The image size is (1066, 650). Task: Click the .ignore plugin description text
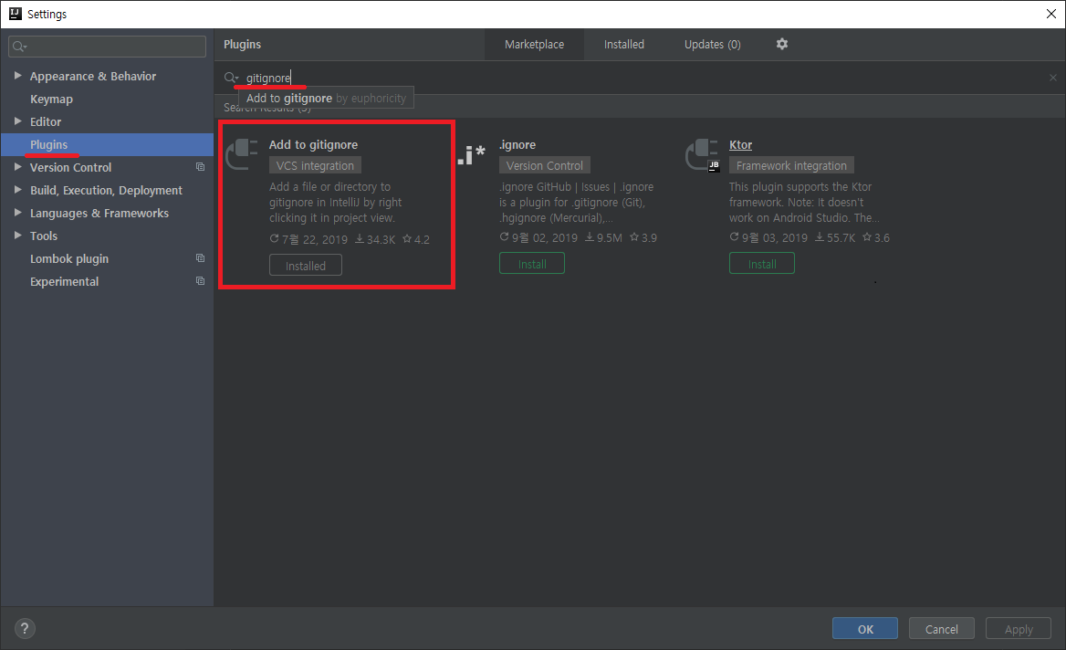tap(576, 202)
